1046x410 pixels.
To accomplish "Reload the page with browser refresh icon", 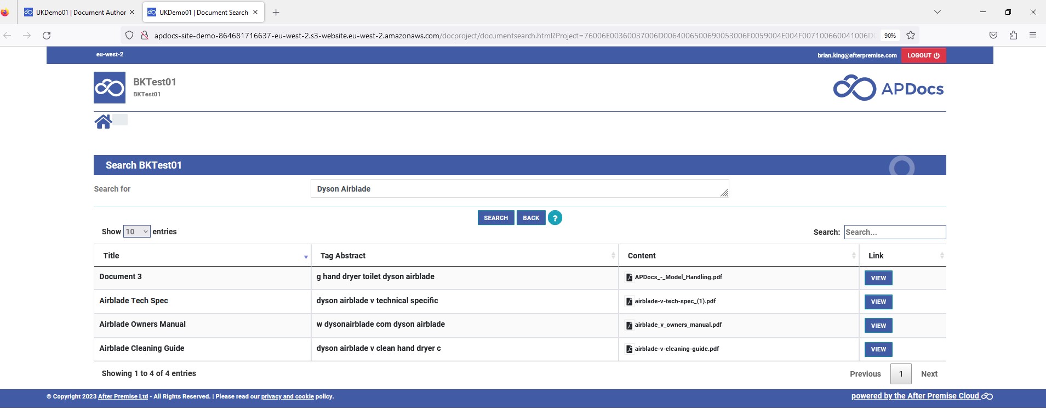I will point(47,35).
